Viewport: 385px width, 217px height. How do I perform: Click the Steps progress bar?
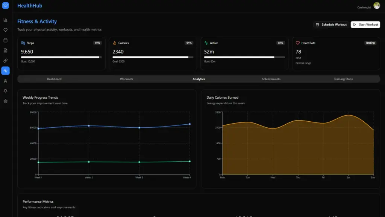61,57
